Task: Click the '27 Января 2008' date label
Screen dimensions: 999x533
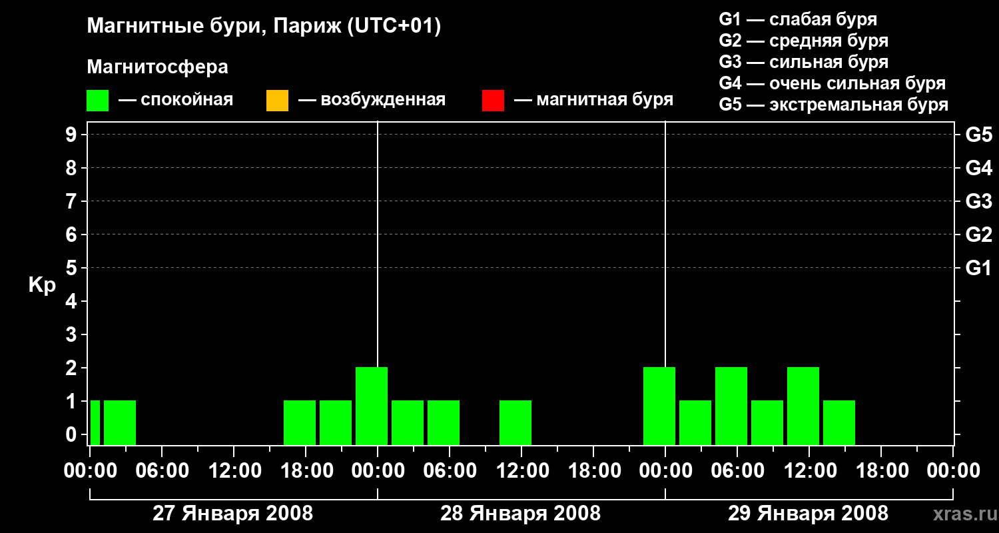Action: [233, 514]
